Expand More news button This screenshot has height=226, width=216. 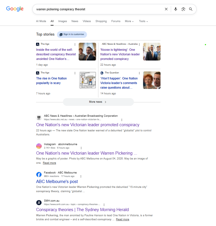coord(98,102)
